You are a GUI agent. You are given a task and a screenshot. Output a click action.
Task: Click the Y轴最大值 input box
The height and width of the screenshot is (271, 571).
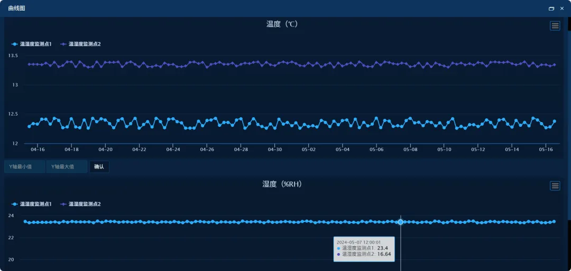(67, 167)
